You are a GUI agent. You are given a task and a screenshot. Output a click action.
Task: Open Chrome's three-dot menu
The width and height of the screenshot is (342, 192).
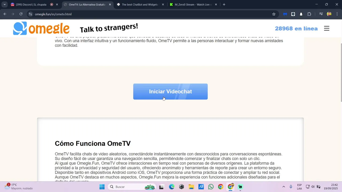pos(337,14)
